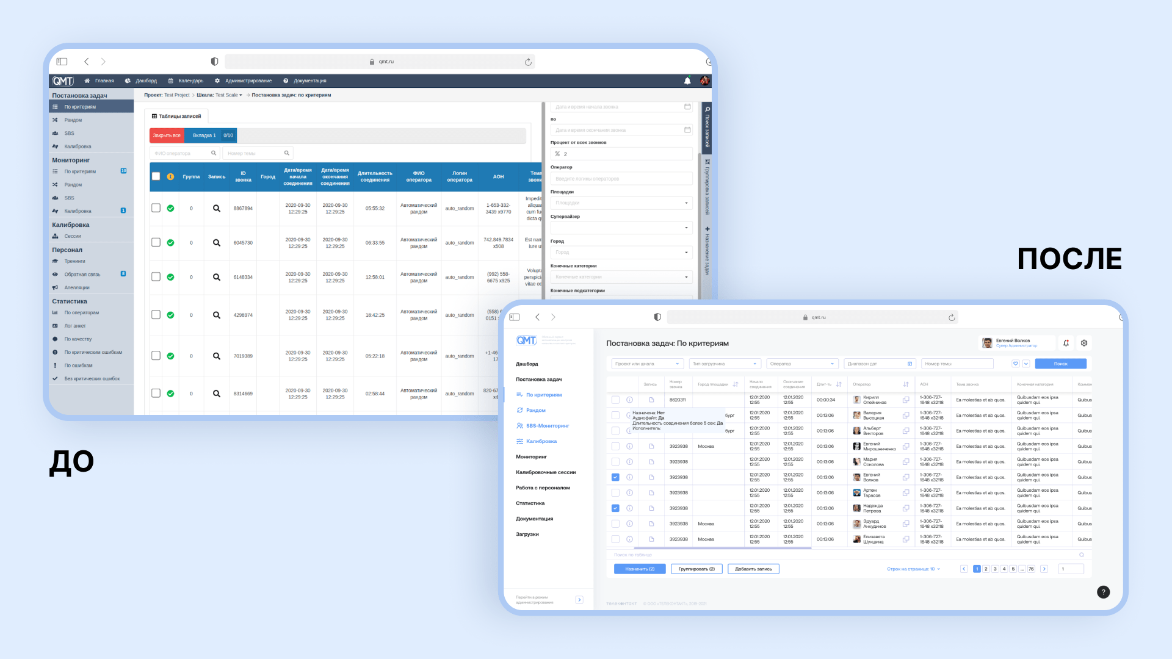The width and height of the screenshot is (1172, 659).
Task: Open the settings gear in the new interface
Action: (1084, 343)
